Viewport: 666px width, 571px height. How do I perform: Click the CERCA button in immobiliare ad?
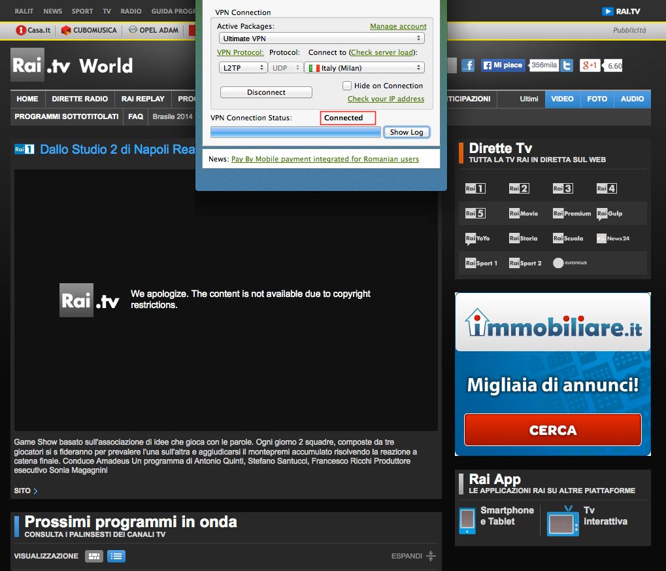click(x=552, y=430)
